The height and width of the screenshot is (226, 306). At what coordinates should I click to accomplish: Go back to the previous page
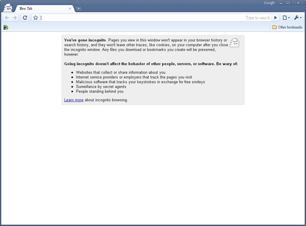[x=7, y=18]
